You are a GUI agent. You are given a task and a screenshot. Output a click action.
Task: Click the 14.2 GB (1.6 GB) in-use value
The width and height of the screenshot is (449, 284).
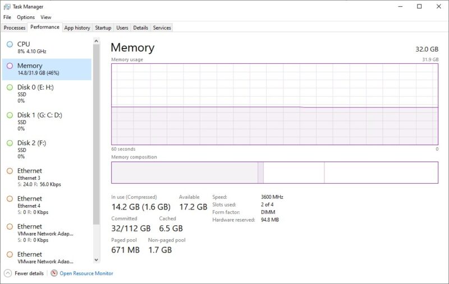pos(141,207)
